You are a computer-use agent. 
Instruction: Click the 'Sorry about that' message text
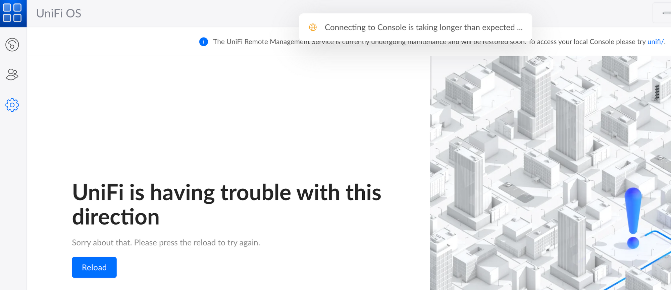click(166, 242)
